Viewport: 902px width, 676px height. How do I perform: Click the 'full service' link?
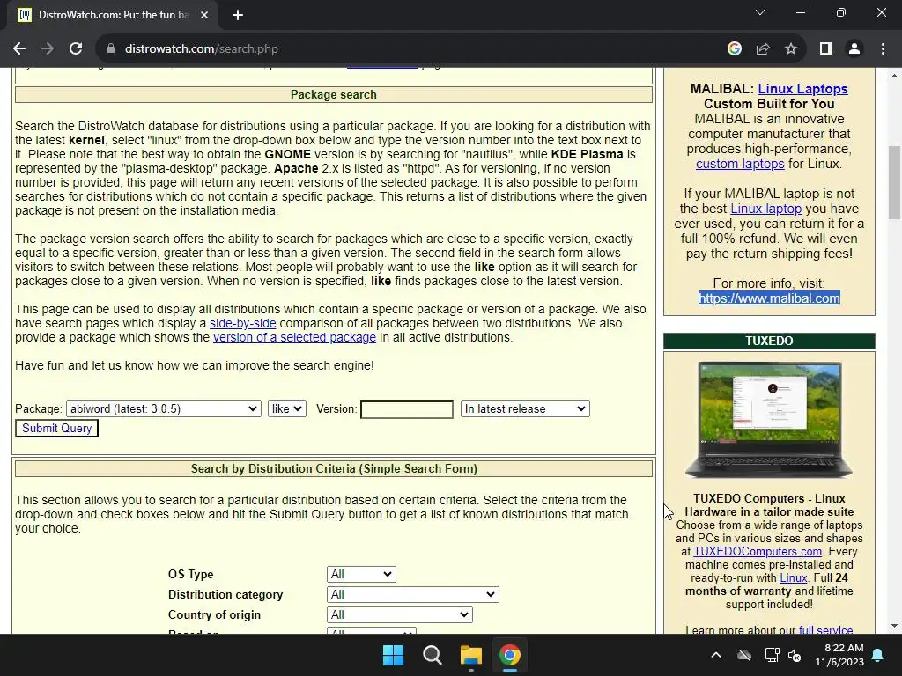click(826, 629)
